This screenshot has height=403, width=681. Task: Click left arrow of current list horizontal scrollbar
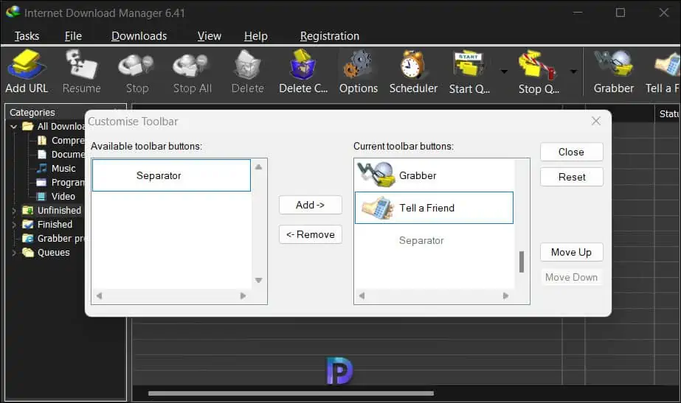coord(362,296)
